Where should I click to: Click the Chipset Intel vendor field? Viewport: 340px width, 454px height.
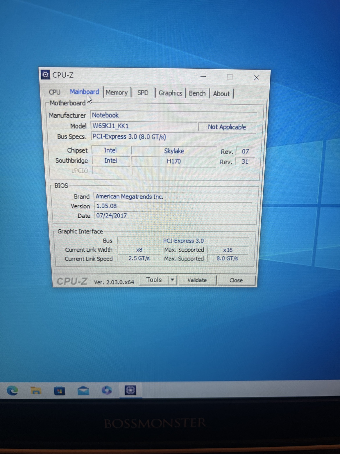tap(110, 150)
